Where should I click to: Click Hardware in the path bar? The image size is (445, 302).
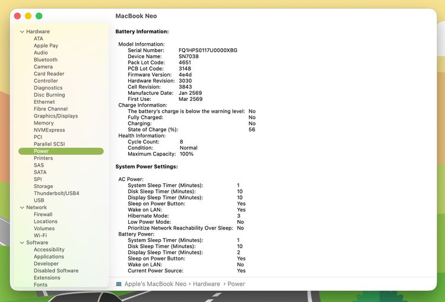tap(206, 284)
